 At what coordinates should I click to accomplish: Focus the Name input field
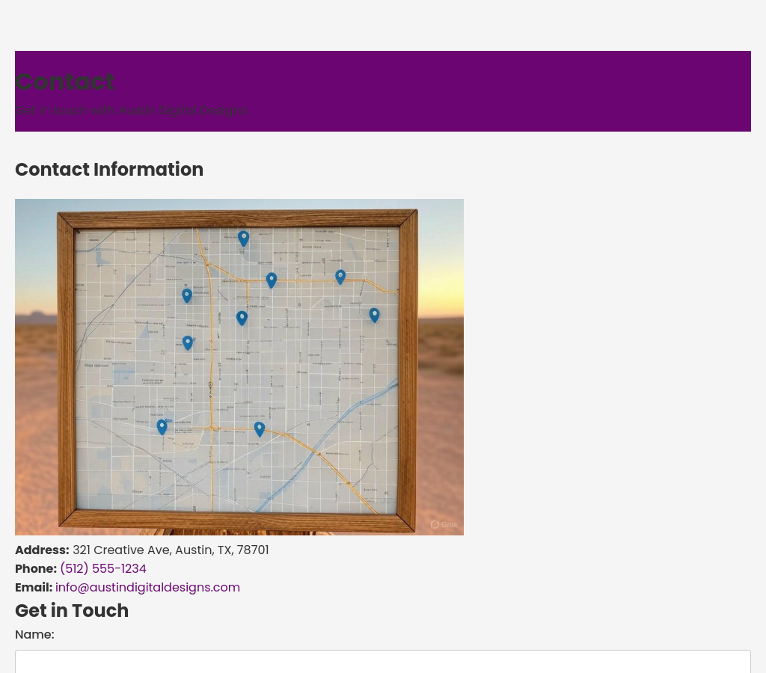click(x=383, y=662)
